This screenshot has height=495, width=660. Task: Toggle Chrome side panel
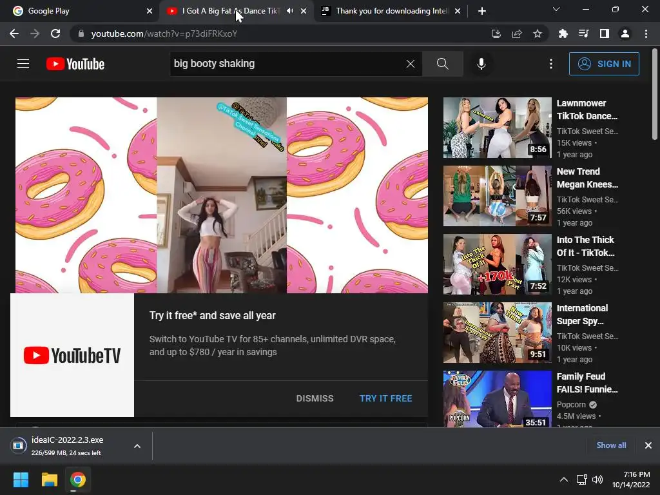pos(605,34)
